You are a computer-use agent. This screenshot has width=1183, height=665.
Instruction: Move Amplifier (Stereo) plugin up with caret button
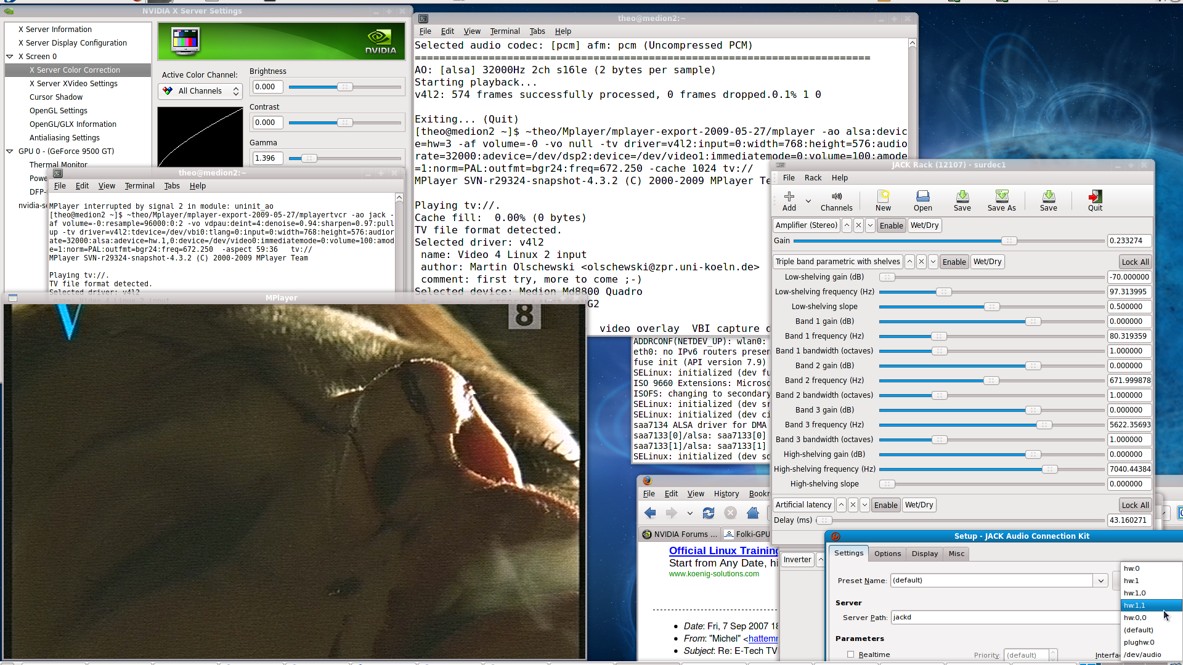click(x=847, y=225)
